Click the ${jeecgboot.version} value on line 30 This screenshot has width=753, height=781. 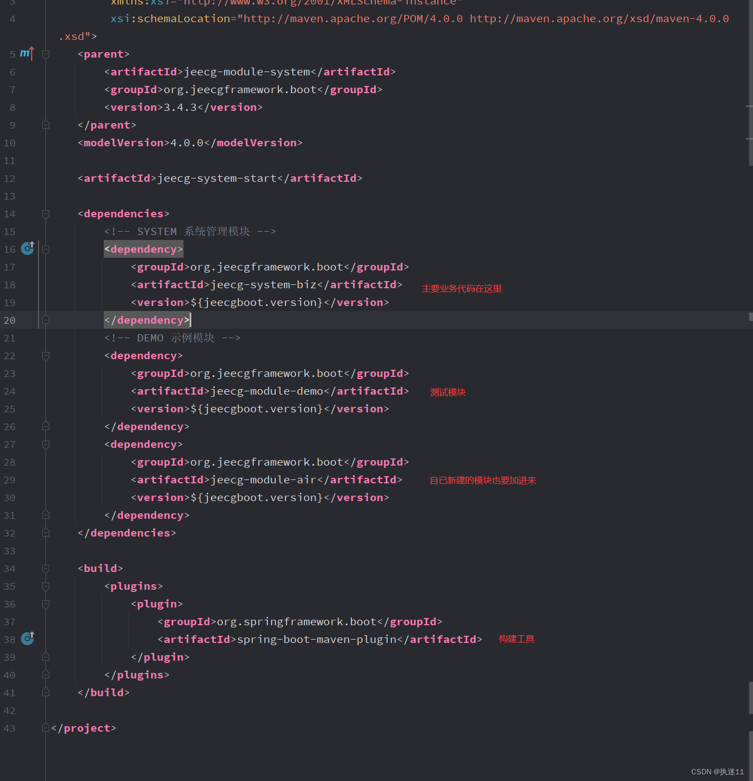click(x=257, y=498)
